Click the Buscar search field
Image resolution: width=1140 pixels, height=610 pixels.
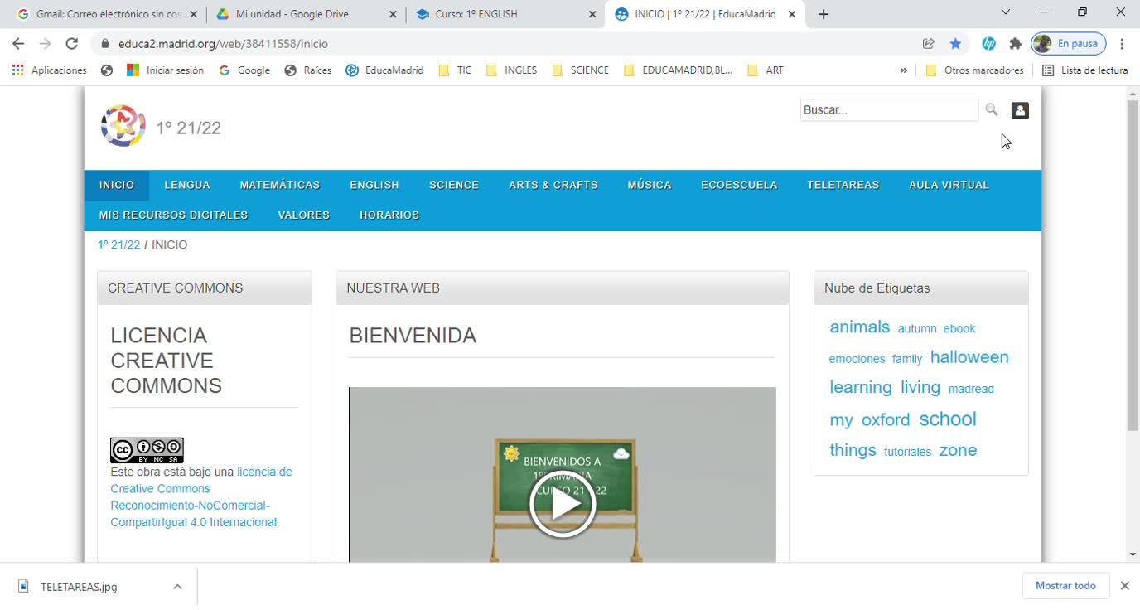click(x=889, y=109)
